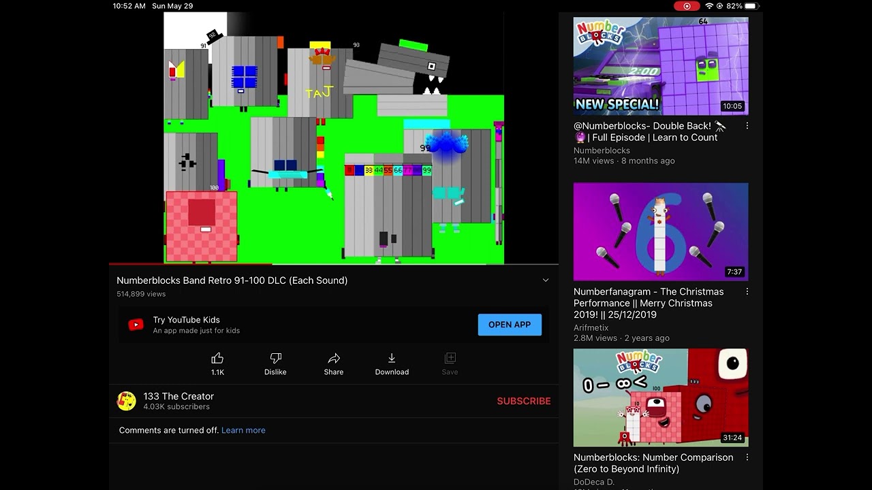The height and width of the screenshot is (490, 872).
Task: Tap the 'Numberblocks Band Retro 91-100 DLC' title
Action: 232,280
